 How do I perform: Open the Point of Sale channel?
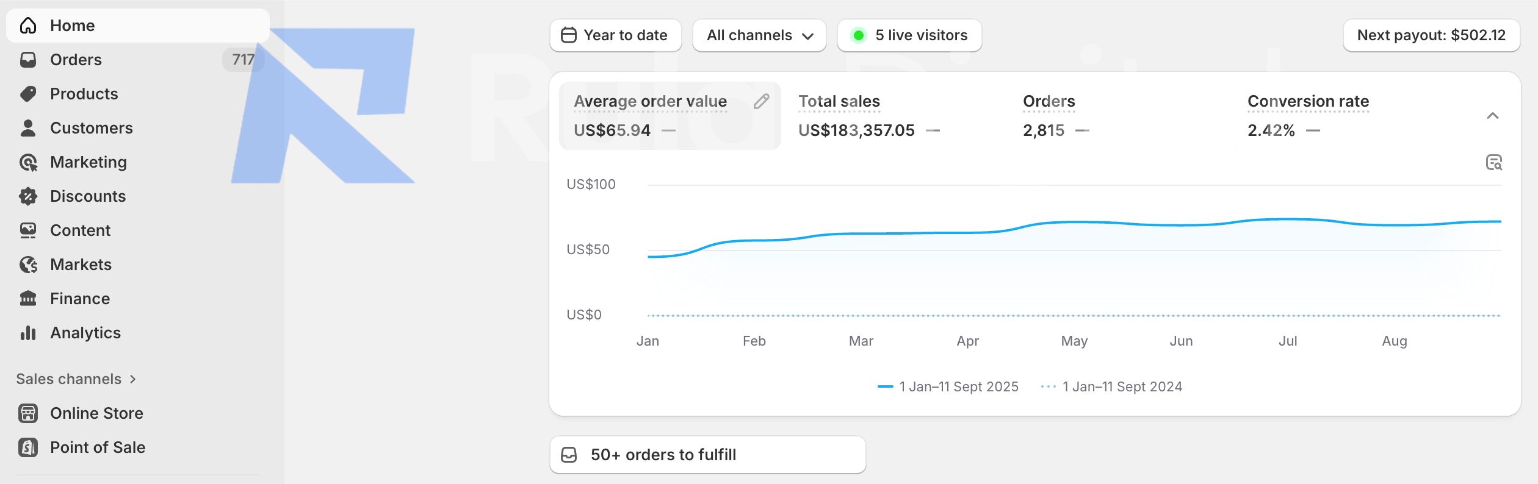(x=97, y=447)
